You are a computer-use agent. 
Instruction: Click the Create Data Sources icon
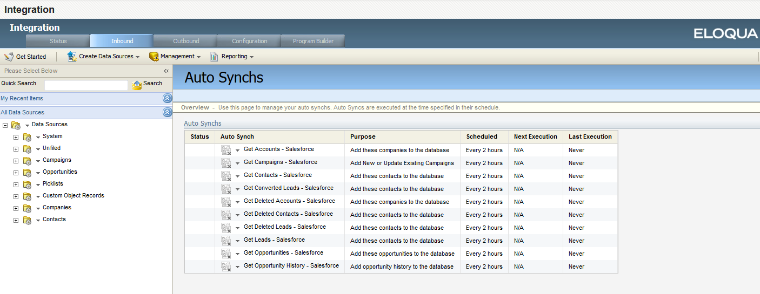[x=71, y=56]
